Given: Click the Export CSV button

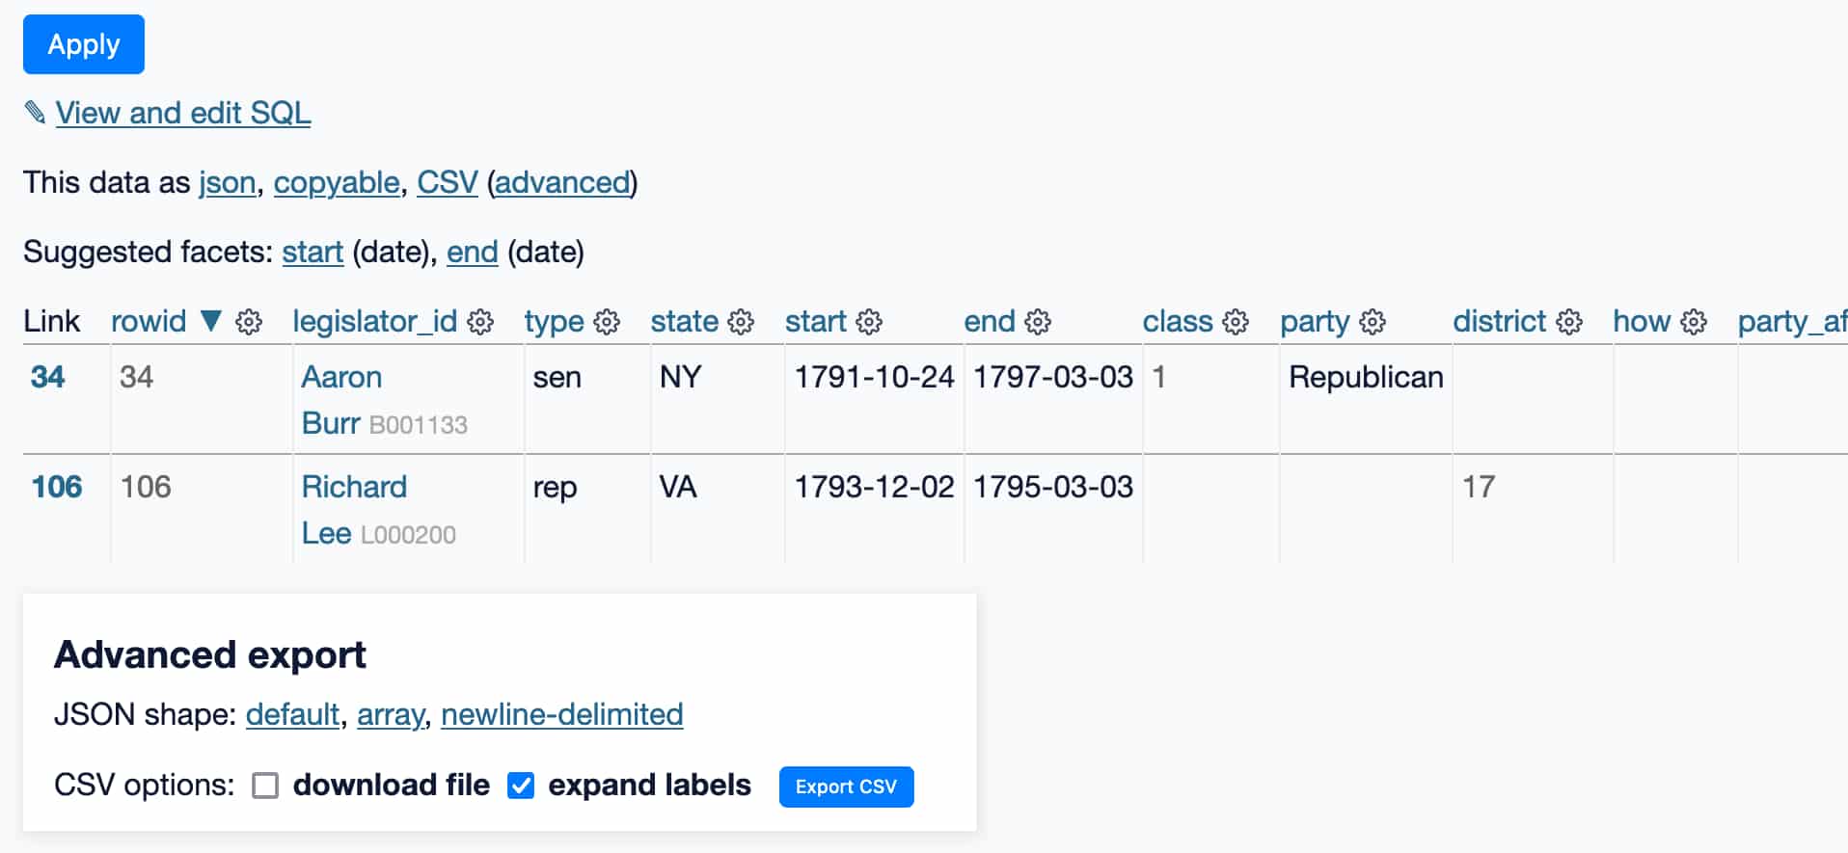Looking at the screenshot, I should 845,786.
